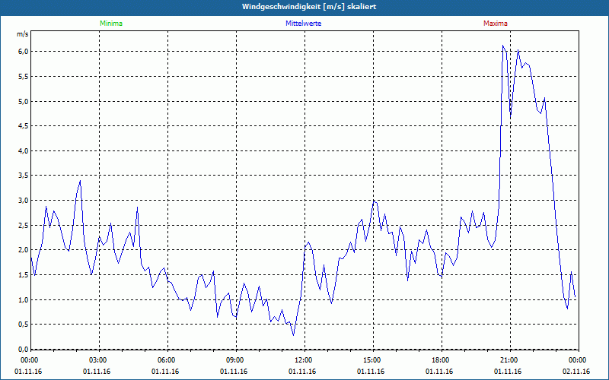Select the 0,0 y-axis value
609x380 pixels.
23,350
